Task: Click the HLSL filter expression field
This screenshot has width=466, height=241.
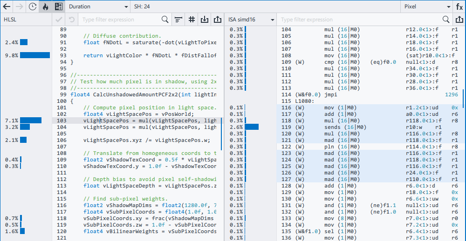Action: point(120,20)
